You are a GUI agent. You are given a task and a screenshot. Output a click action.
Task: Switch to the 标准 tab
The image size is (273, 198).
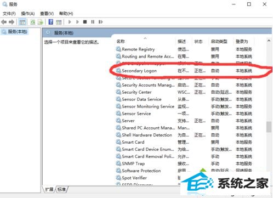tap(62, 189)
